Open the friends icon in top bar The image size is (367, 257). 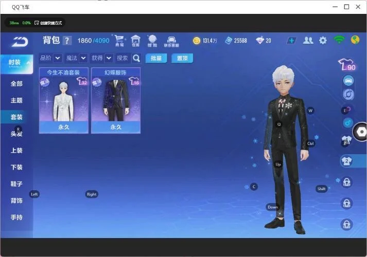308,40
